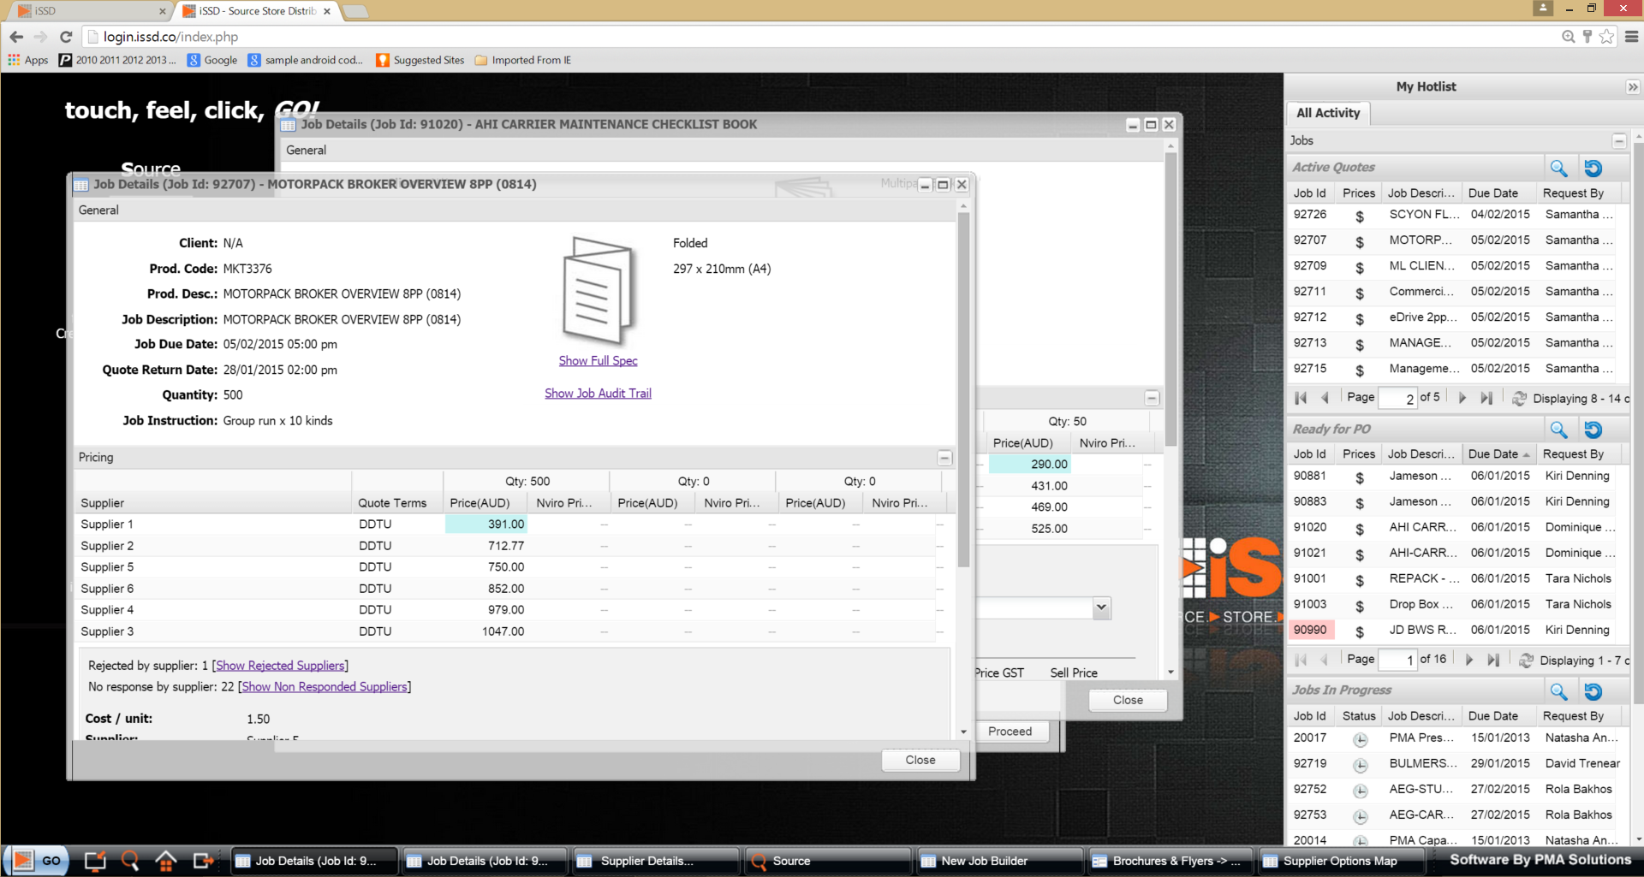The height and width of the screenshot is (877, 1644).
Task: Select the All Activity tab
Action: pos(1327,113)
